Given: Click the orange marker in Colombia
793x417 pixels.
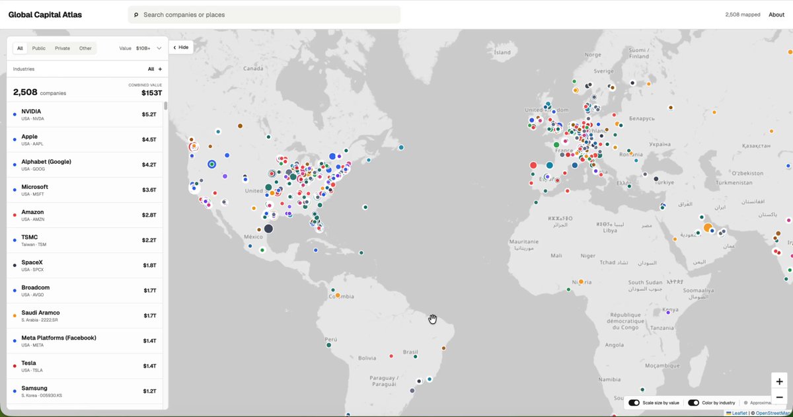Looking at the screenshot, I should pos(338,295).
